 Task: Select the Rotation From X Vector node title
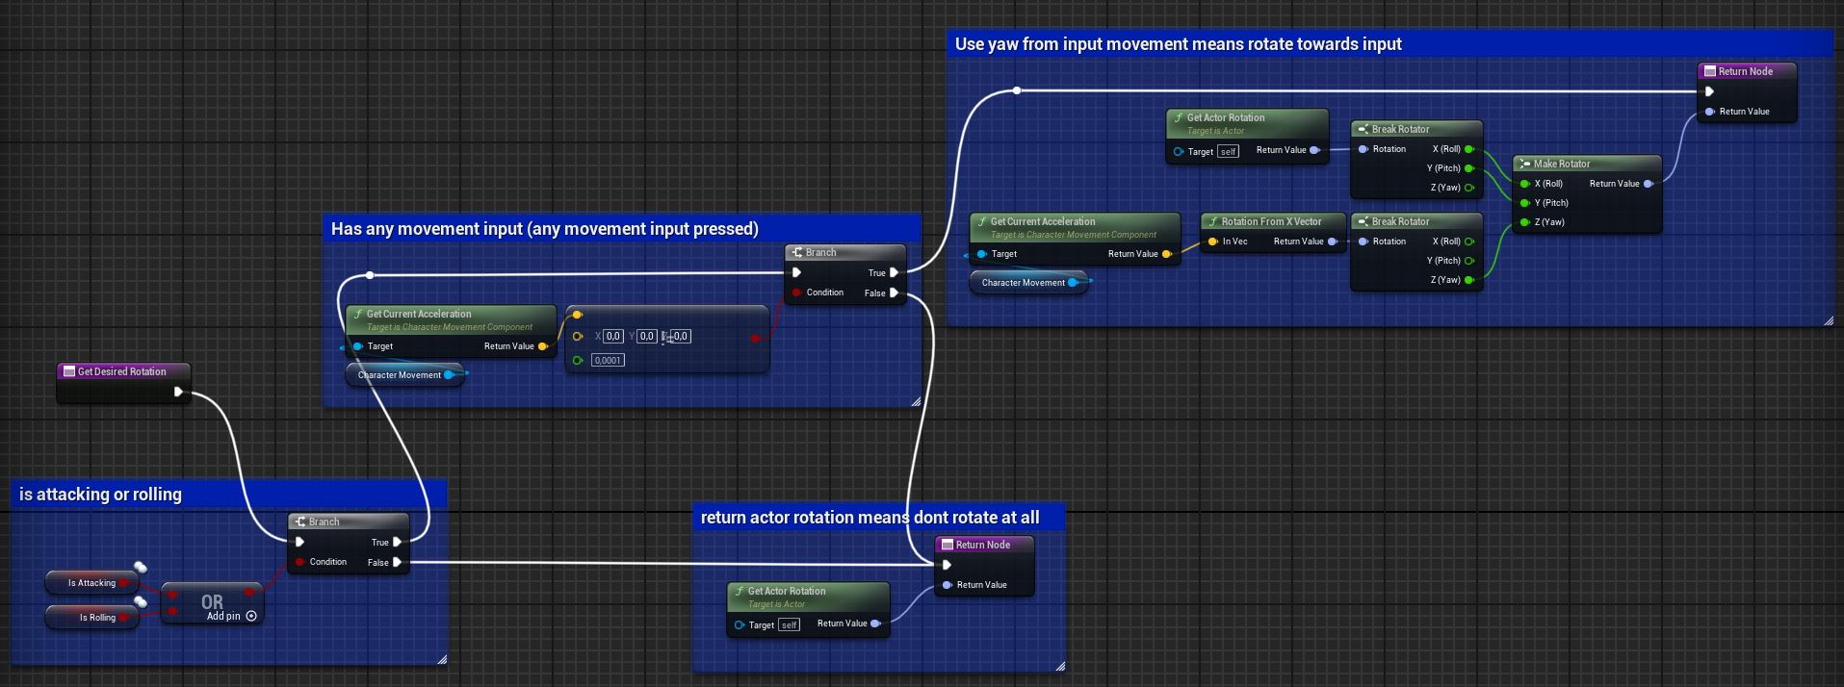click(1271, 221)
